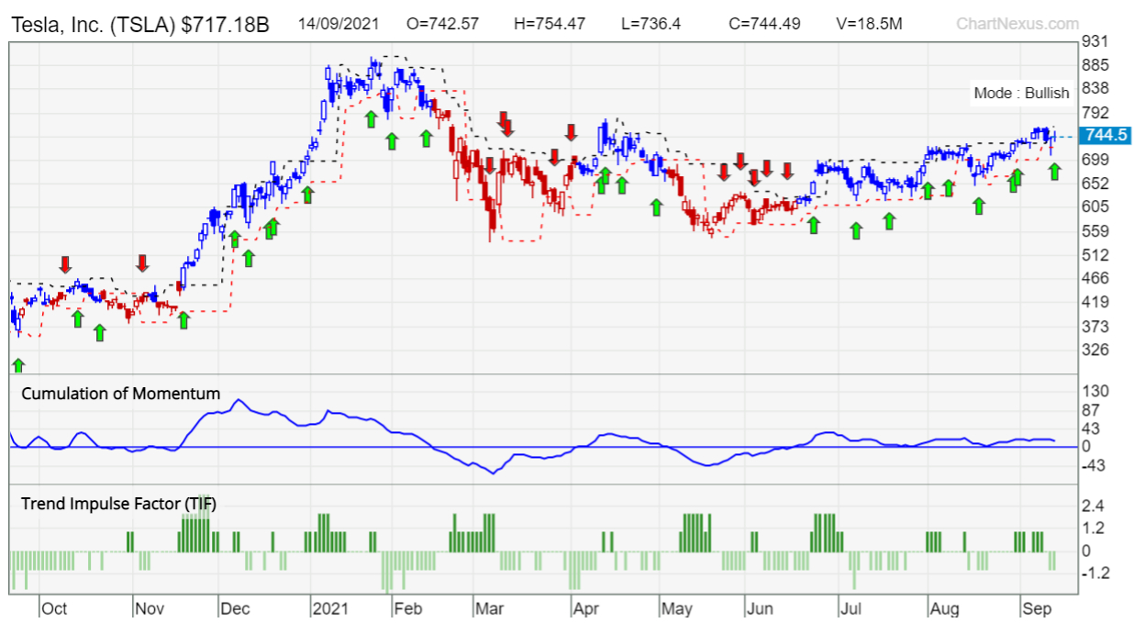Click the Jul label on time axis

coord(850,608)
